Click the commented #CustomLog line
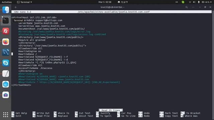214x120 pixels. (x=62, y=34)
